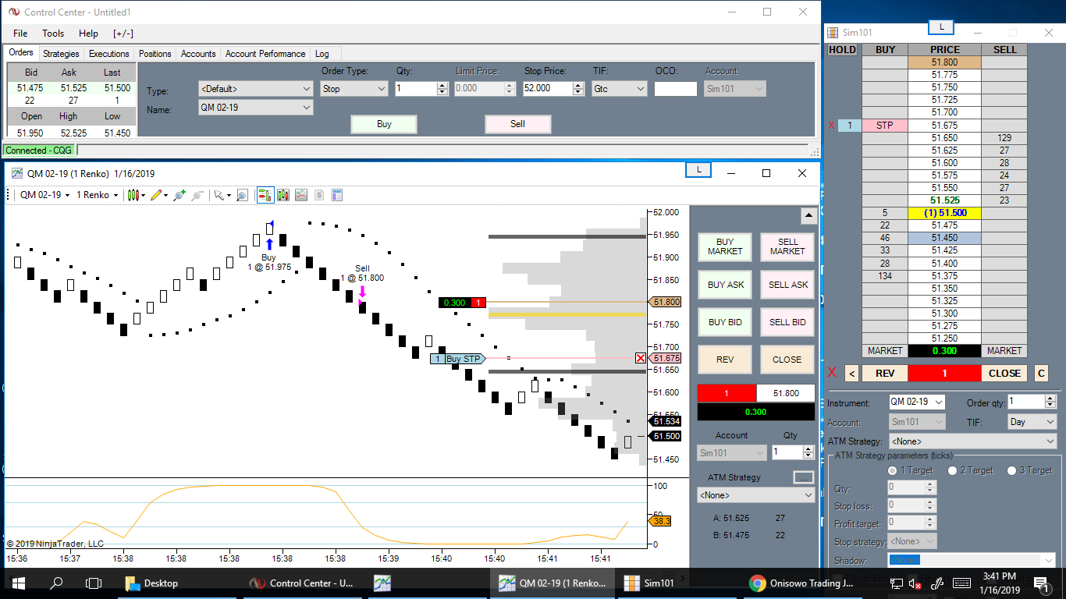The height and width of the screenshot is (599, 1066).
Task: Open the Help menu
Action: coord(89,34)
